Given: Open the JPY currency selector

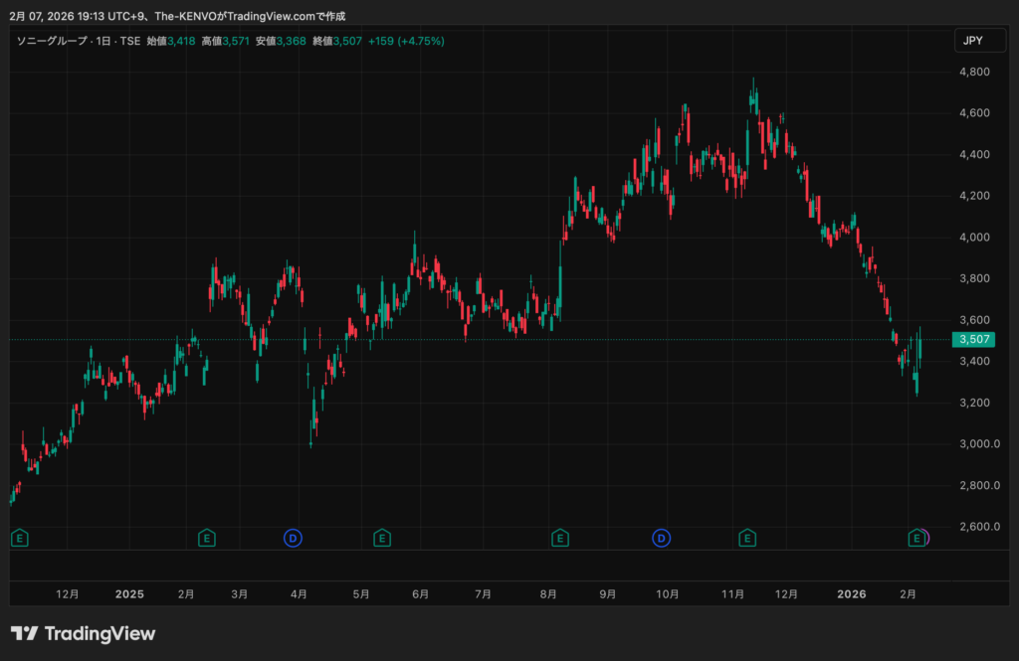Looking at the screenshot, I should tap(972, 41).
